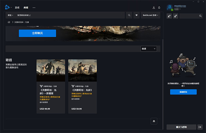Expand the 瀏覽 browse dropdown
This screenshot has height=133, width=206.
click(x=10, y=15)
